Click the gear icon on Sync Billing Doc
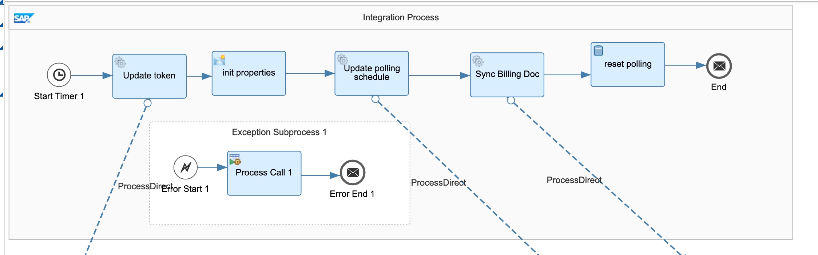818x255 pixels. coord(477,61)
